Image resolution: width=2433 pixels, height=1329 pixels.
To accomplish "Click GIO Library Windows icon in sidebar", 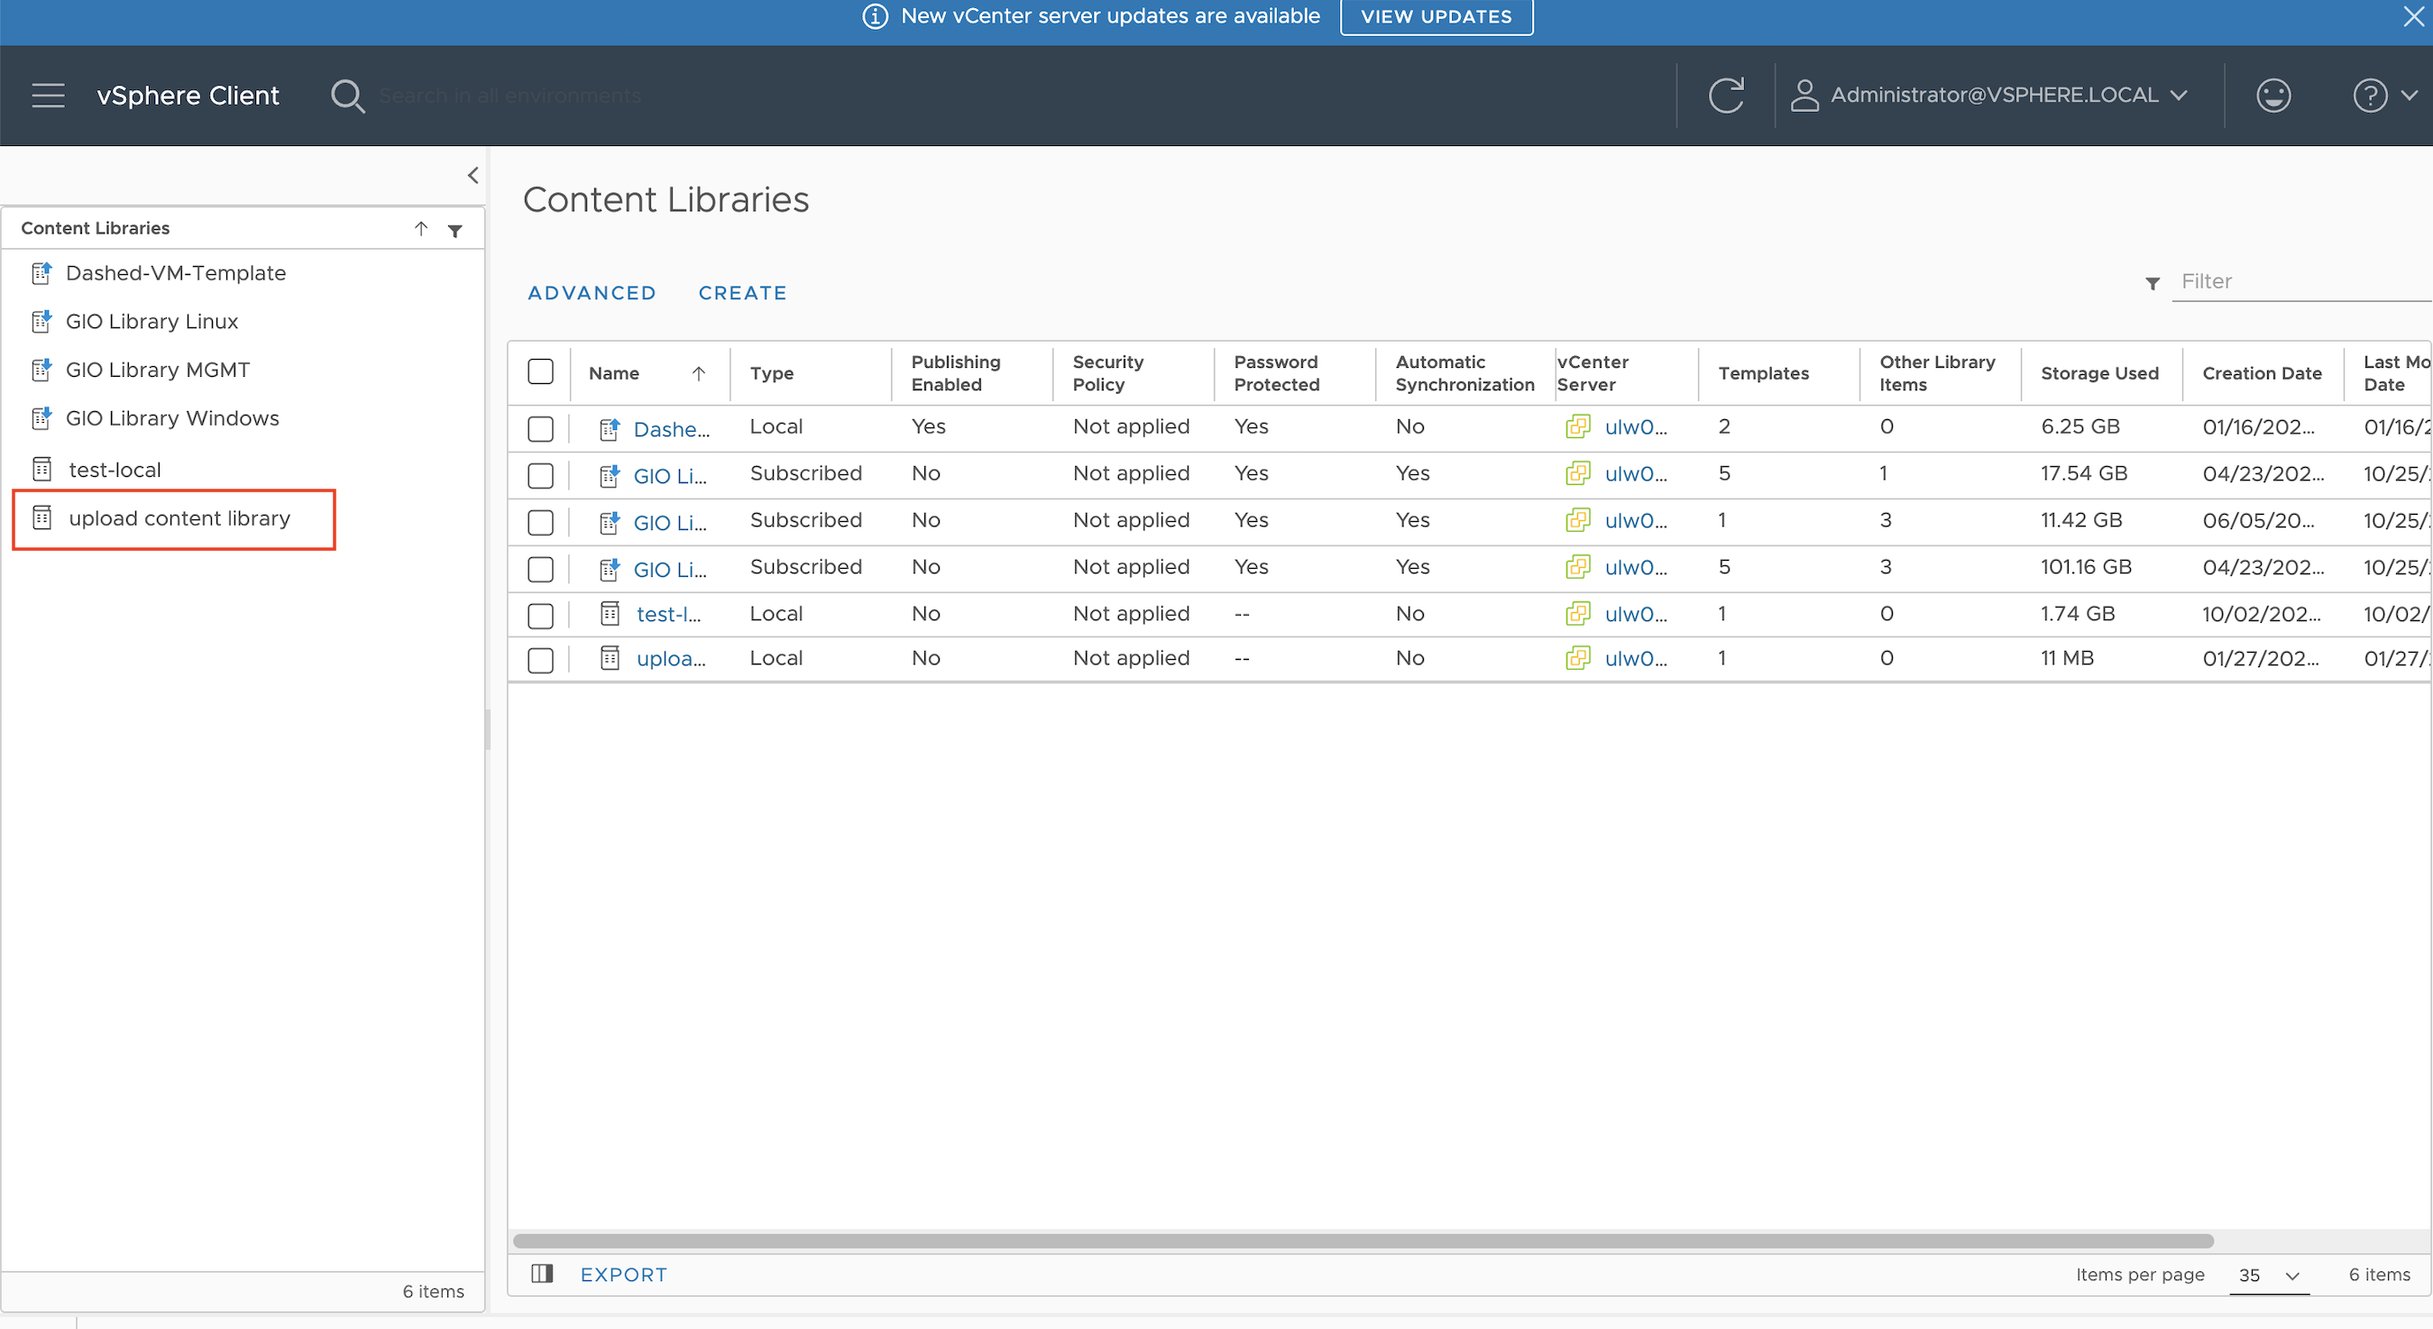I will click(x=41, y=417).
